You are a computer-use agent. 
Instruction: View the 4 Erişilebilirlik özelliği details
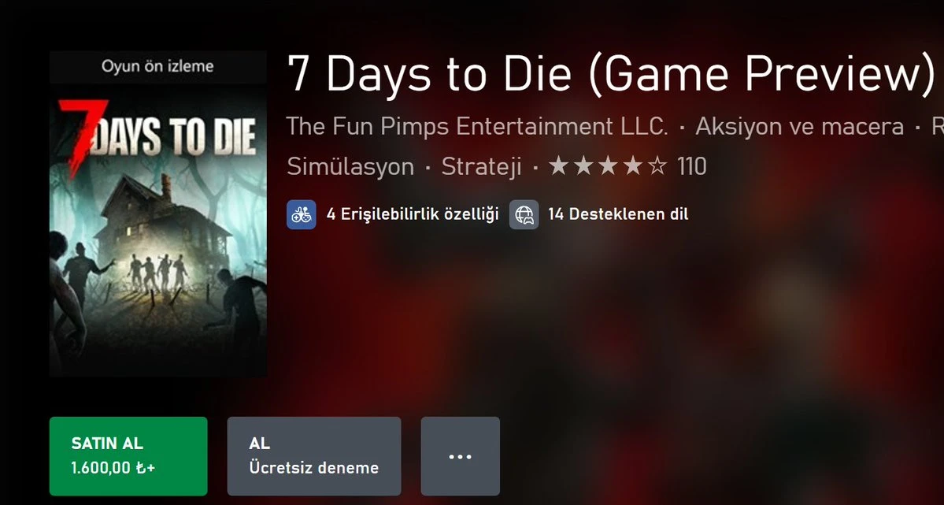[413, 214]
